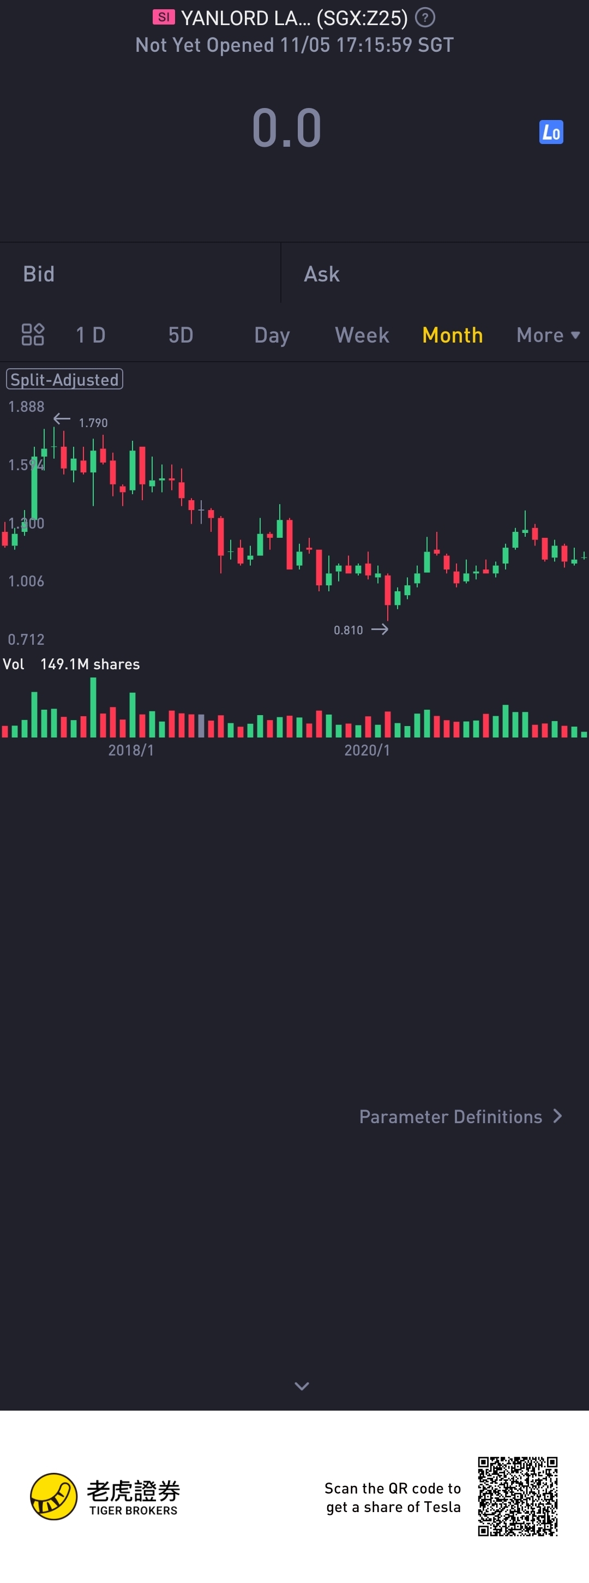Tap the Tiger Brokers logo

pos(104,1497)
